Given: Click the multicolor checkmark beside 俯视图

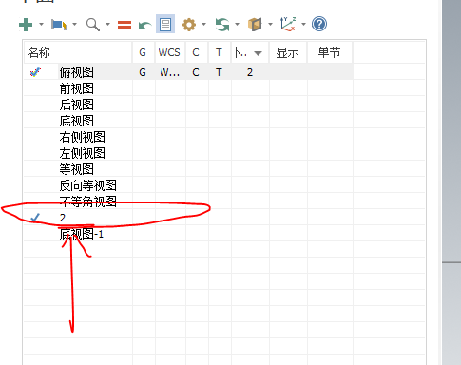Looking at the screenshot, I should tap(35, 72).
